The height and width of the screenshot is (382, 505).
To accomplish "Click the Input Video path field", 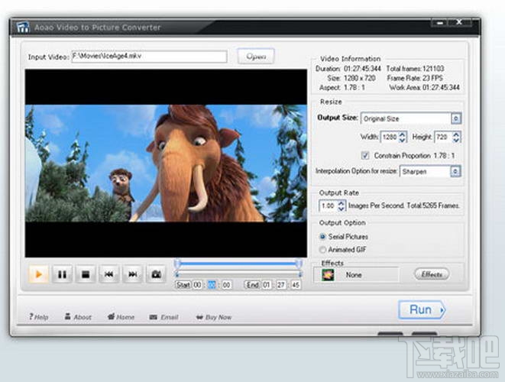I will tap(149, 57).
